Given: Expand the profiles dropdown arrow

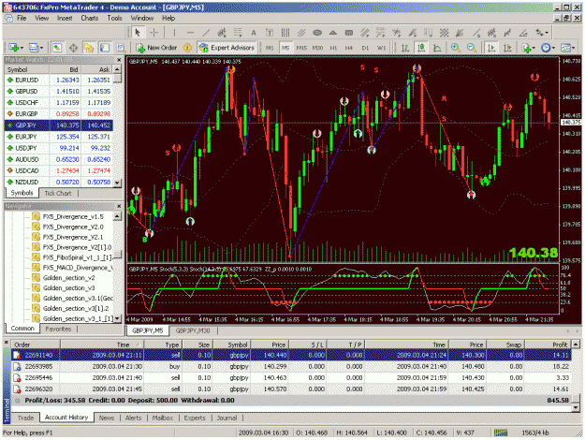Looking at the screenshot, I should tap(41, 48).
